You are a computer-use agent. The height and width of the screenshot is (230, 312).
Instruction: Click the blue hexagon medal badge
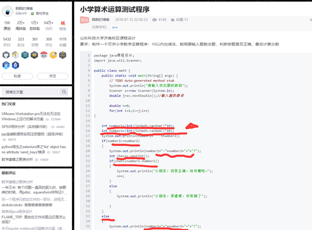(x=16, y=65)
